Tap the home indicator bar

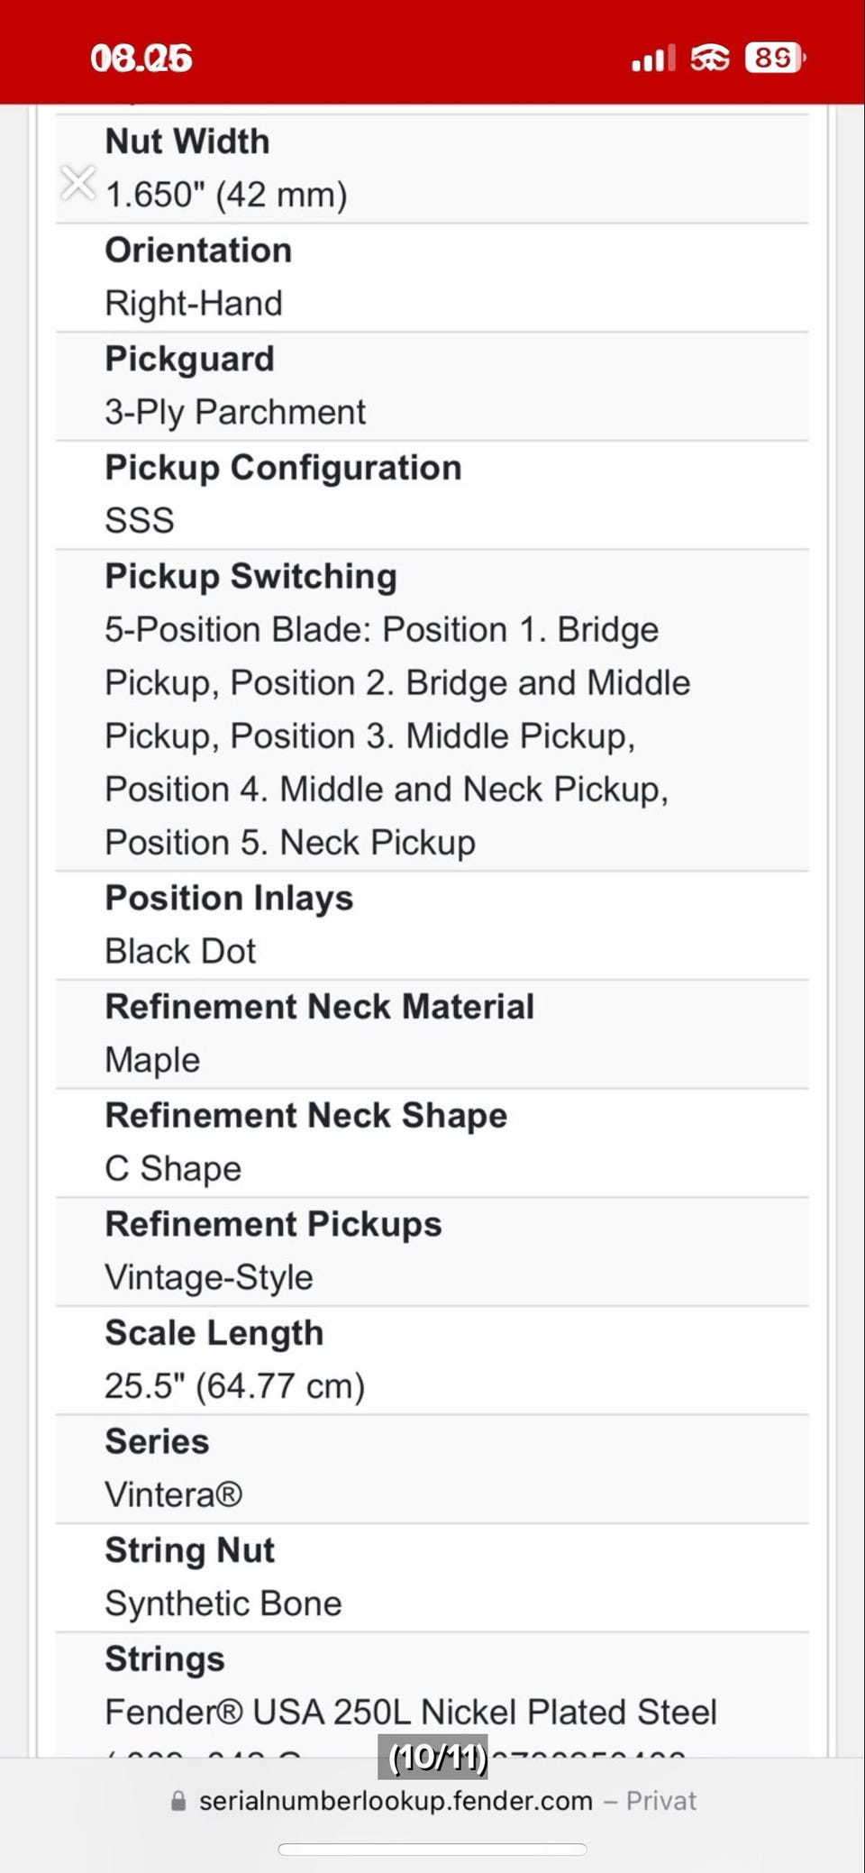[432, 1849]
